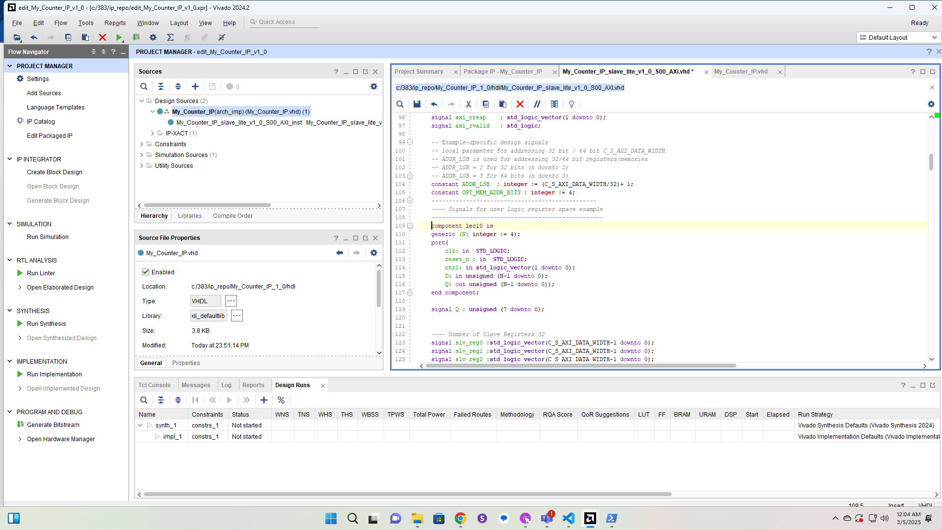Open Sources panel settings gear
Viewport: 942px width, 530px height.
click(374, 86)
